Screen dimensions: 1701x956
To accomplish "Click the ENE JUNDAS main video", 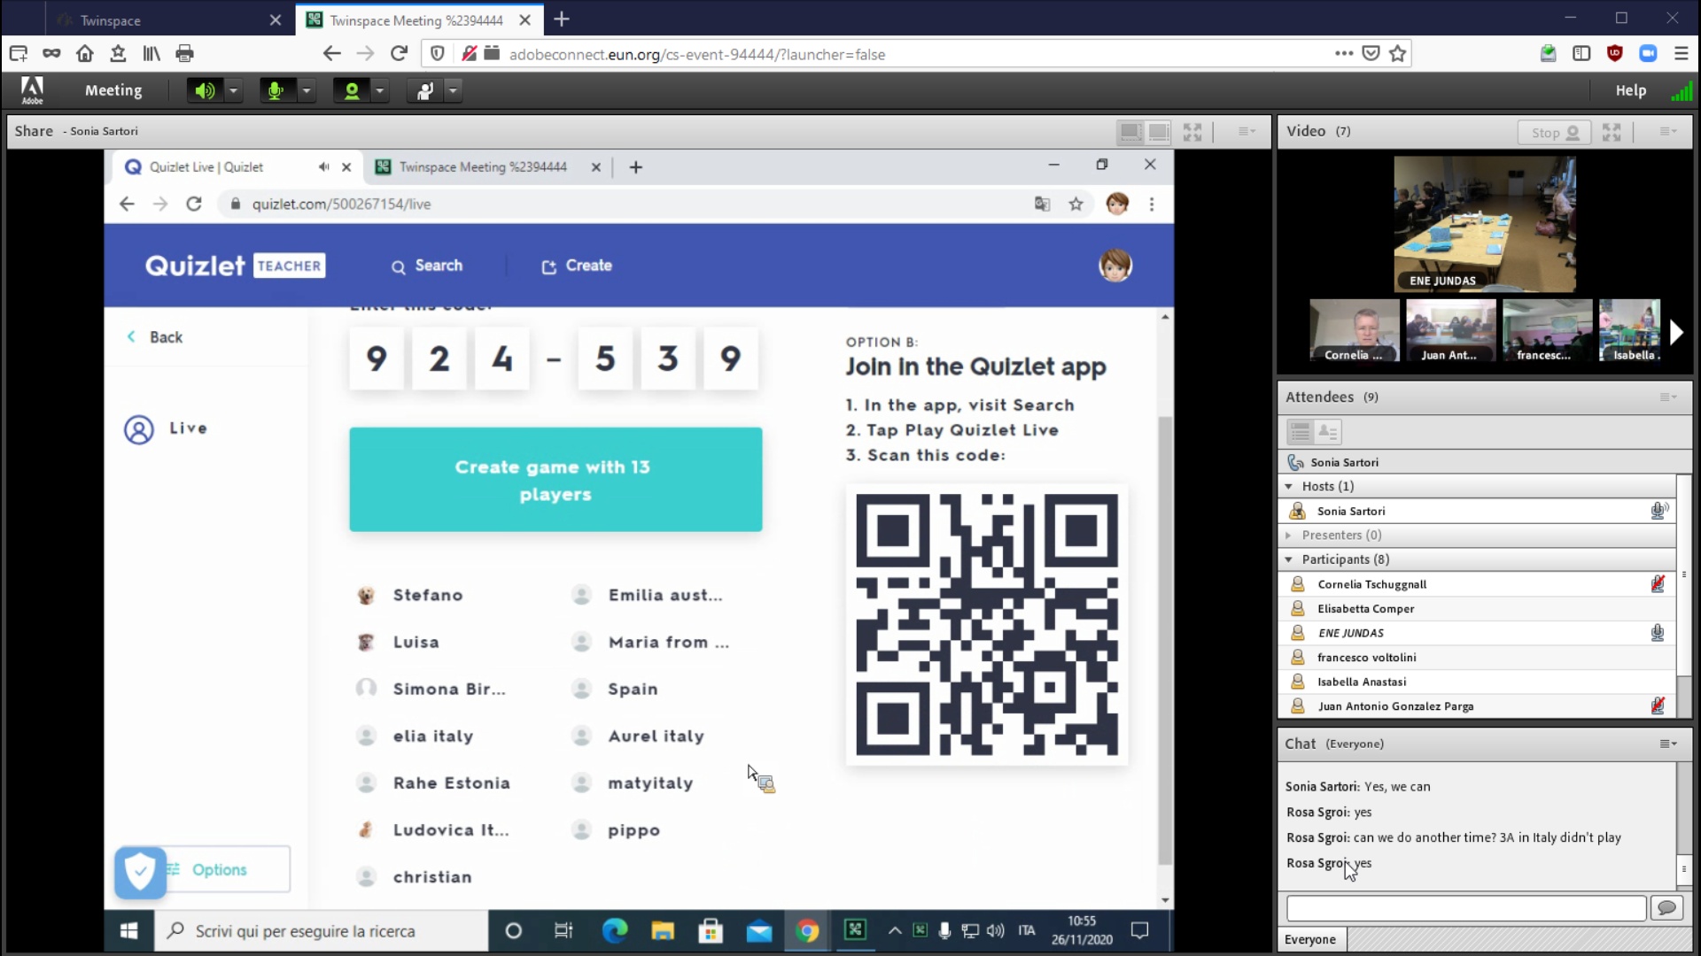I will (x=1485, y=224).
